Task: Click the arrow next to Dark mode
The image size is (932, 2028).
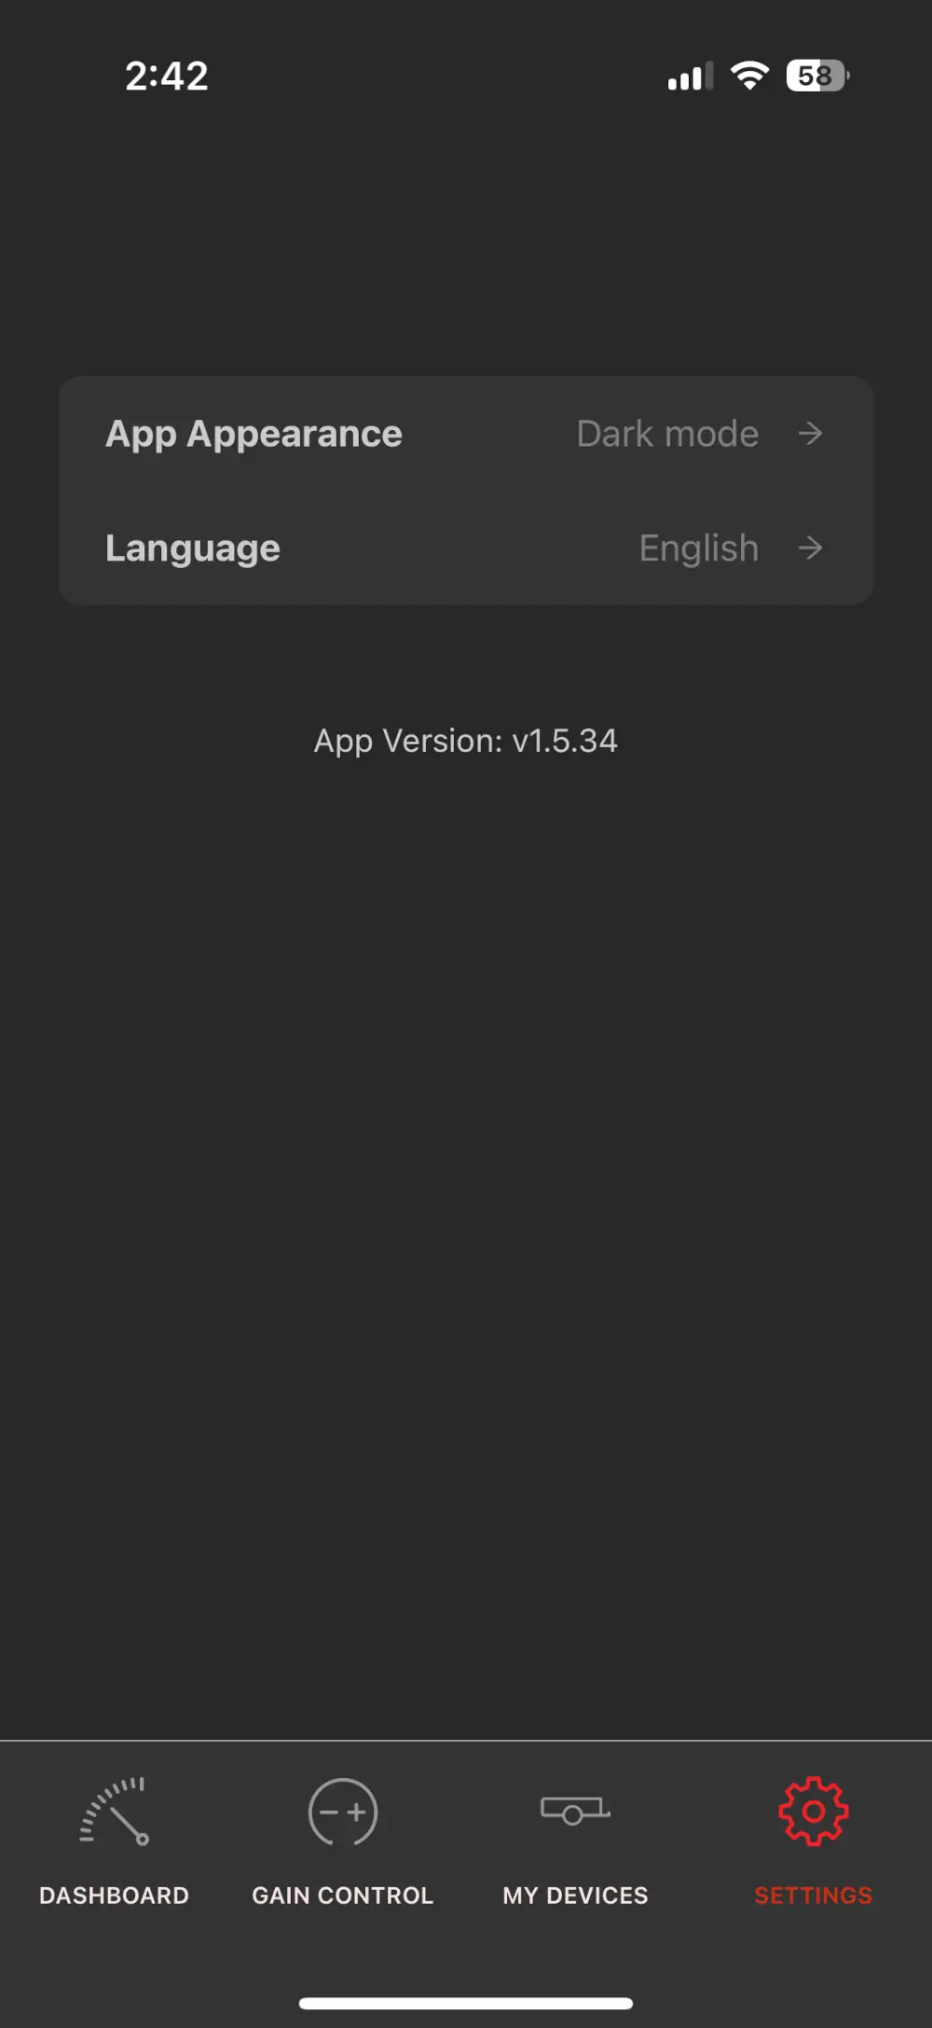Action: tap(811, 433)
